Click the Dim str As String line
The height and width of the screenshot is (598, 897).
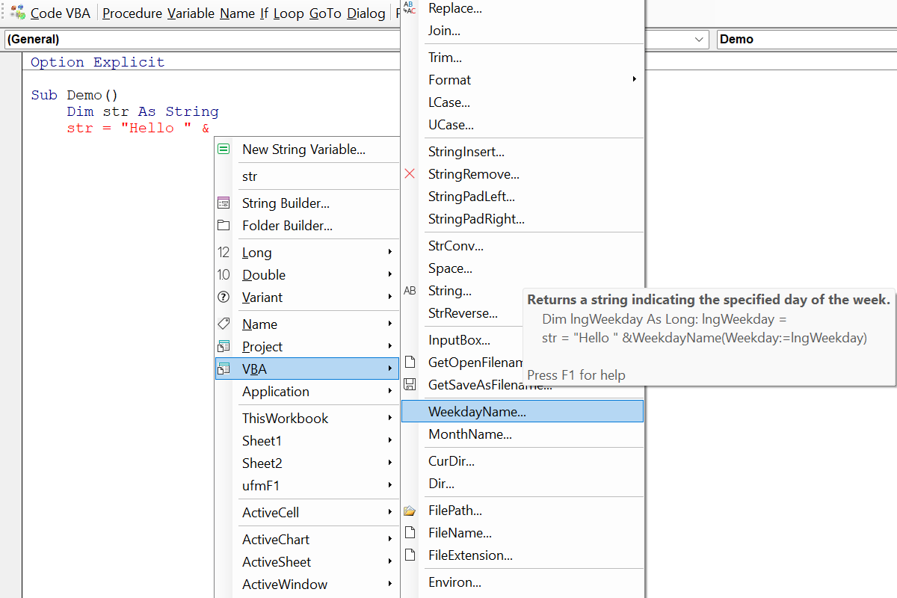(143, 111)
